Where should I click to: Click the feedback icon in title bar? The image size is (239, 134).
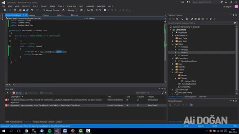point(183,2)
